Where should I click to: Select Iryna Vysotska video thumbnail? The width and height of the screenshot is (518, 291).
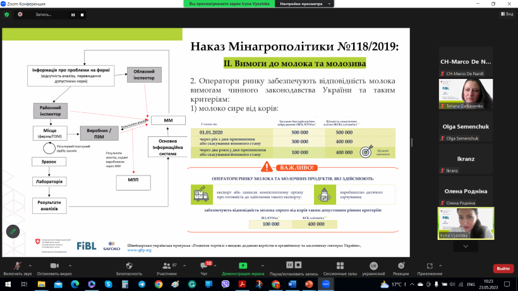[x=466, y=223]
